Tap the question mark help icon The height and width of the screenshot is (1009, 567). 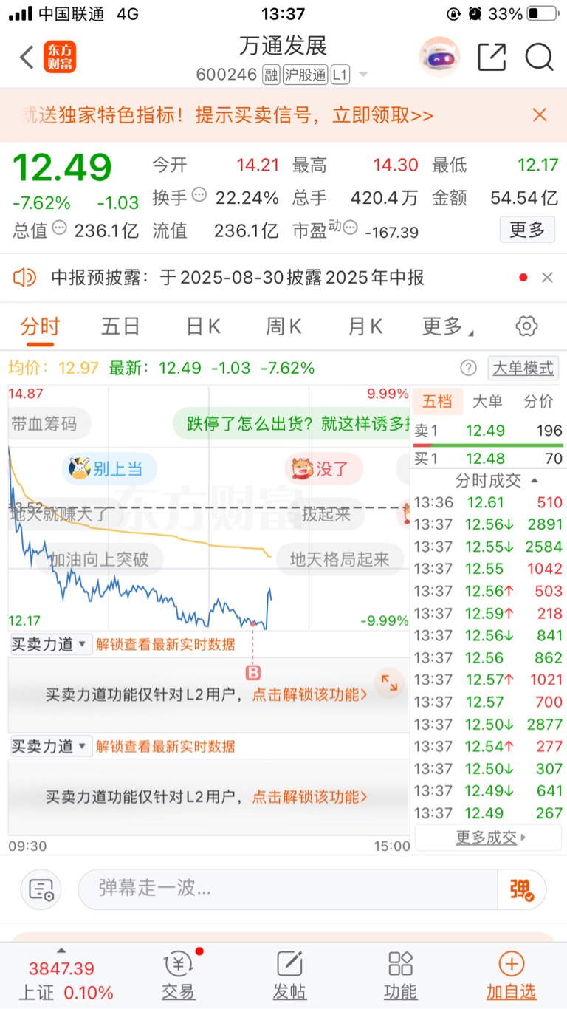click(468, 368)
